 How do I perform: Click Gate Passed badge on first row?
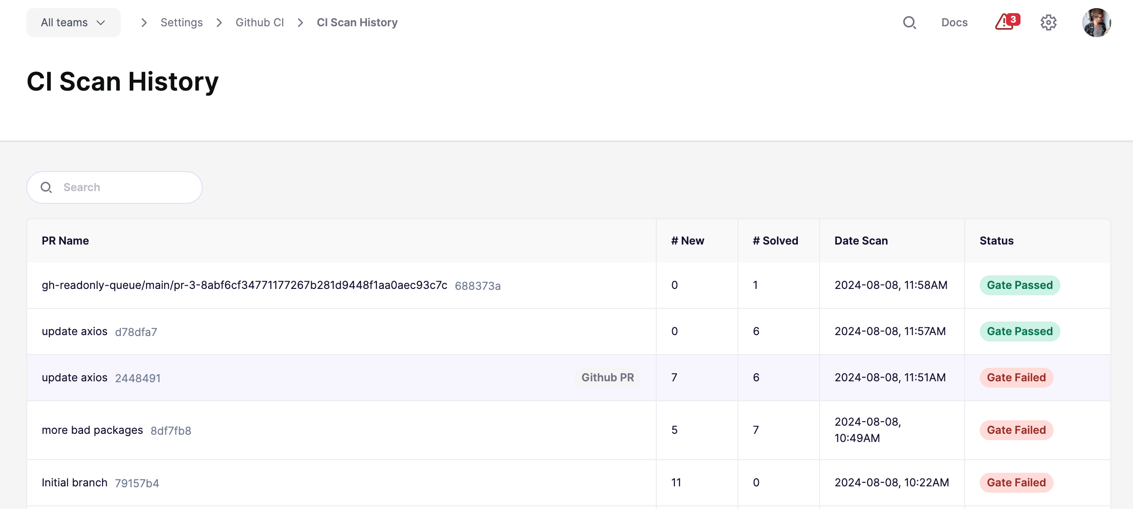pyautogui.click(x=1020, y=285)
